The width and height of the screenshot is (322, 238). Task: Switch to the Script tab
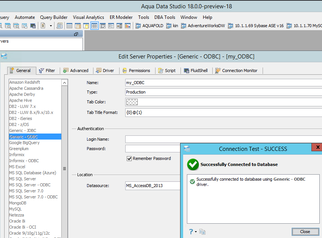(x=167, y=71)
